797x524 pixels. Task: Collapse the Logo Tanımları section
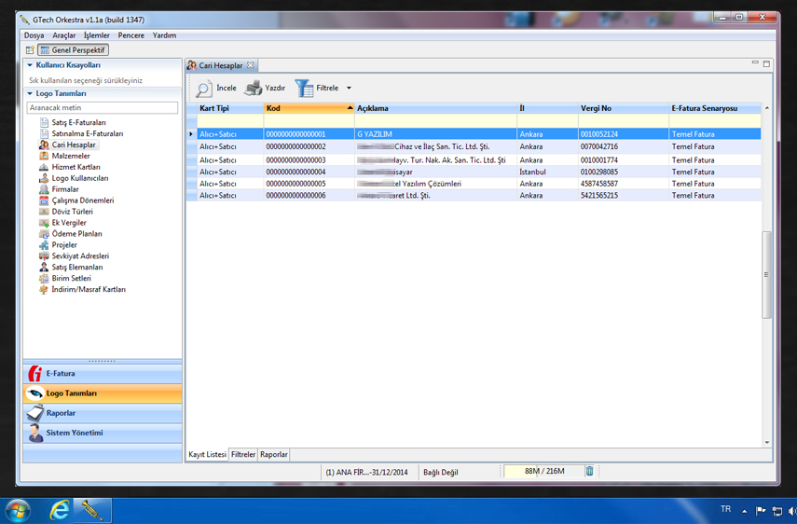tap(30, 94)
